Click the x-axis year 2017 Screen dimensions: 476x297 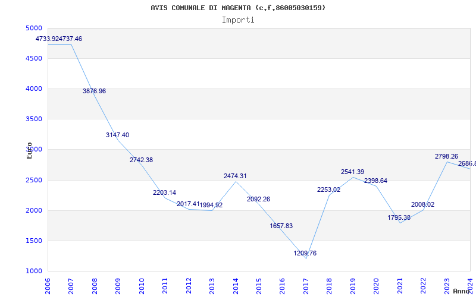point(306,286)
